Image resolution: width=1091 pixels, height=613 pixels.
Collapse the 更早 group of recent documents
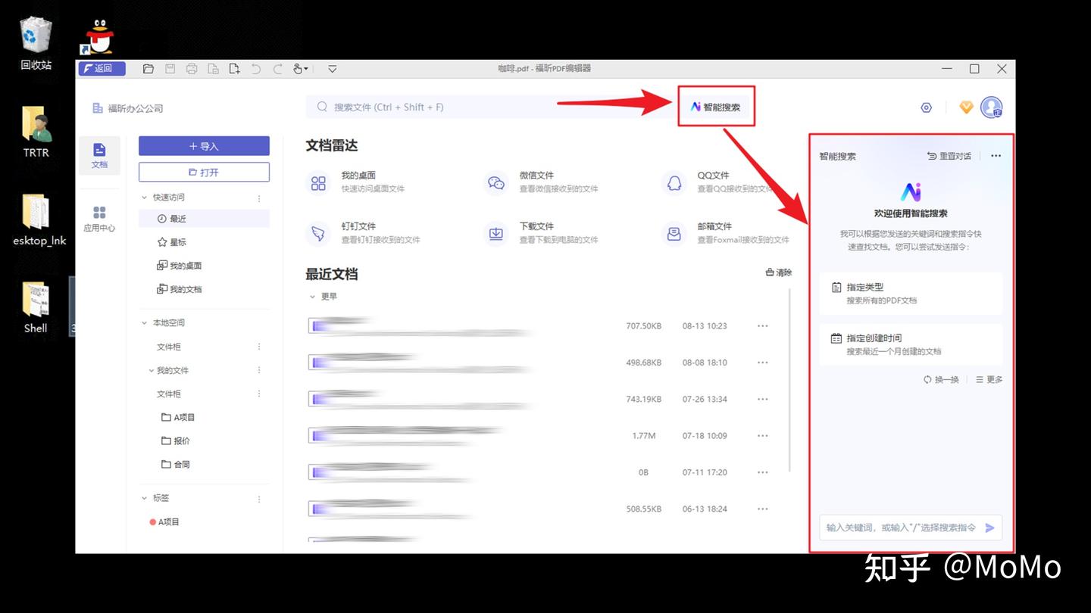[x=312, y=297]
